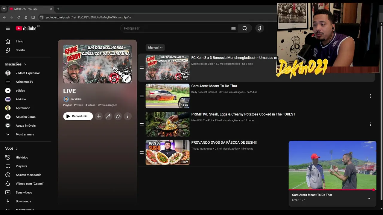Open forest cooking video thumbnail
Image resolution: width=383 pixels, height=215 pixels.
168,124
